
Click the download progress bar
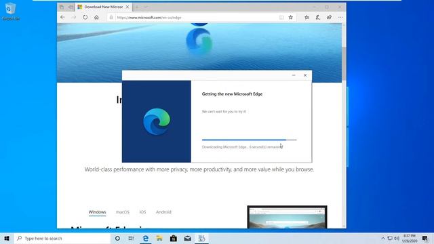[249, 140]
